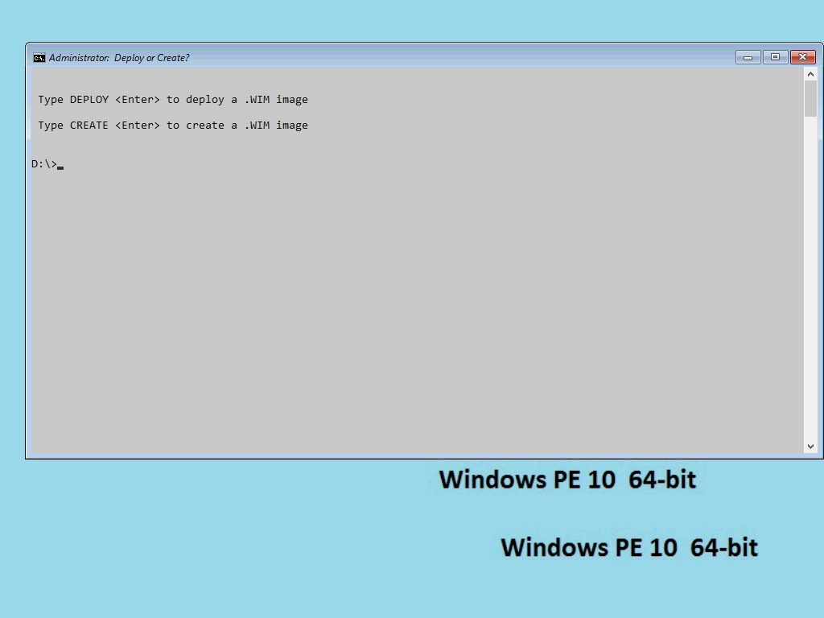Click the scrollbar track below the thumb
This screenshot has width=824, height=618.
(x=811, y=282)
